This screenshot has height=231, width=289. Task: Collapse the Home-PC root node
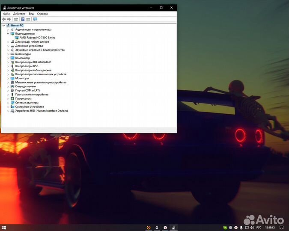[x=4, y=26]
